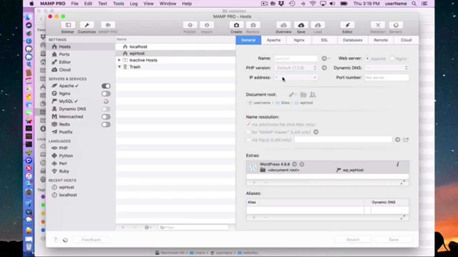Click the Wi-Fi menu bar icon
Viewport: 458px width, 257px height.
click(x=313, y=4)
